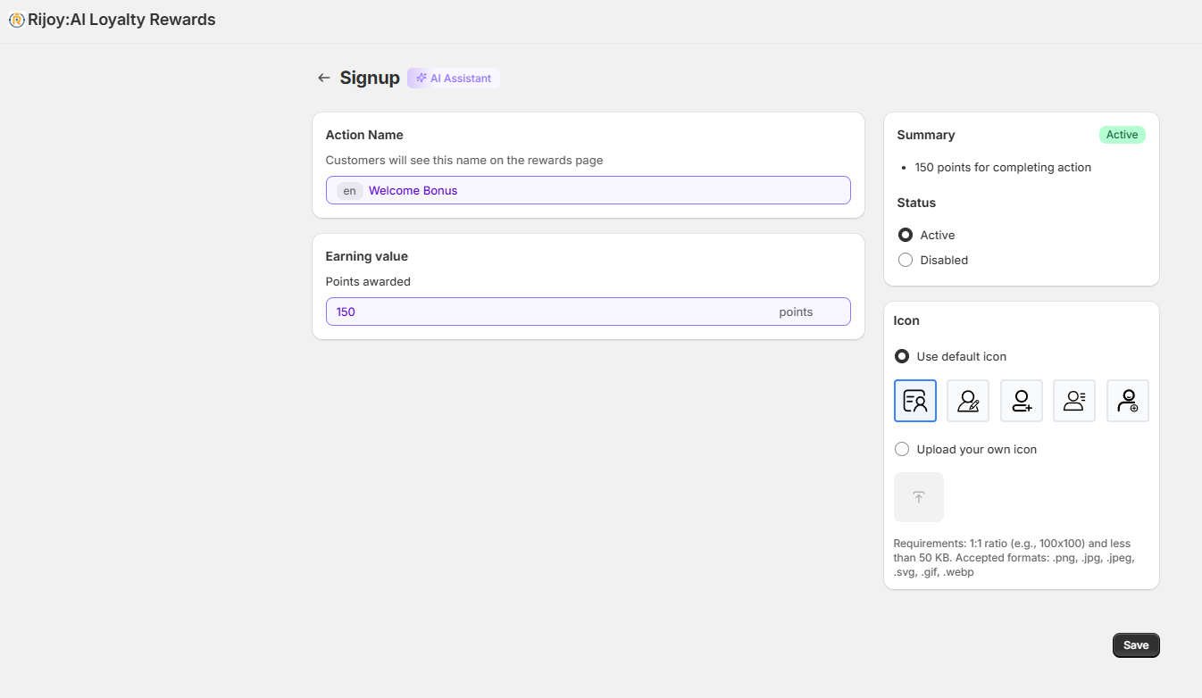Open the AI Assistant
The image size is (1202, 698).
tap(454, 79)
